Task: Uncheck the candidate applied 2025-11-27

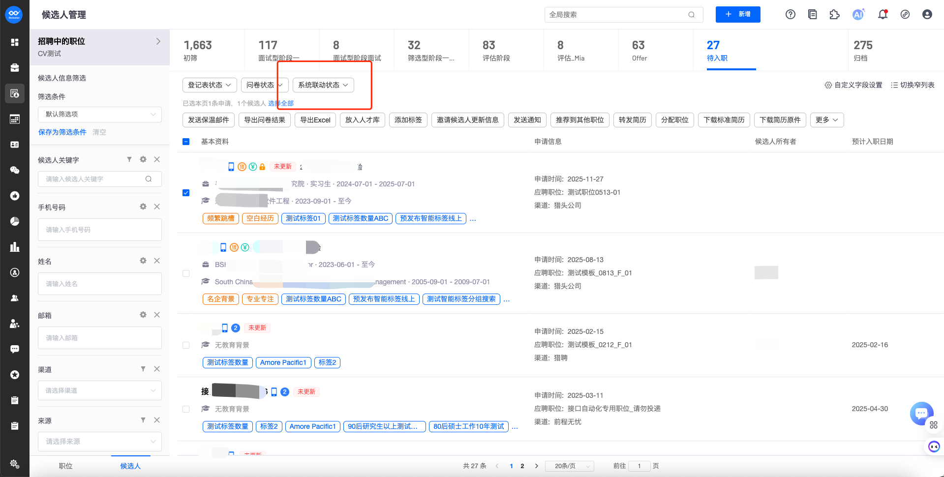Action: 186,193
